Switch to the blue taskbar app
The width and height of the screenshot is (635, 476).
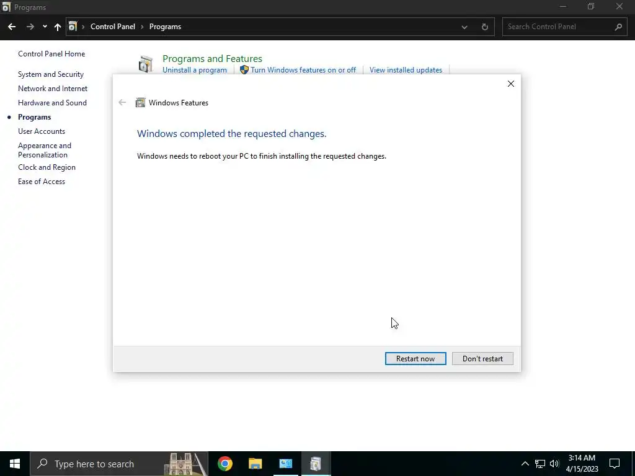(x=285, y=464)
